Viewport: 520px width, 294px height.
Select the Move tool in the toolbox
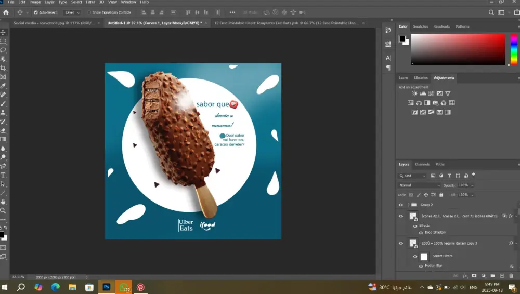(3, 33)
